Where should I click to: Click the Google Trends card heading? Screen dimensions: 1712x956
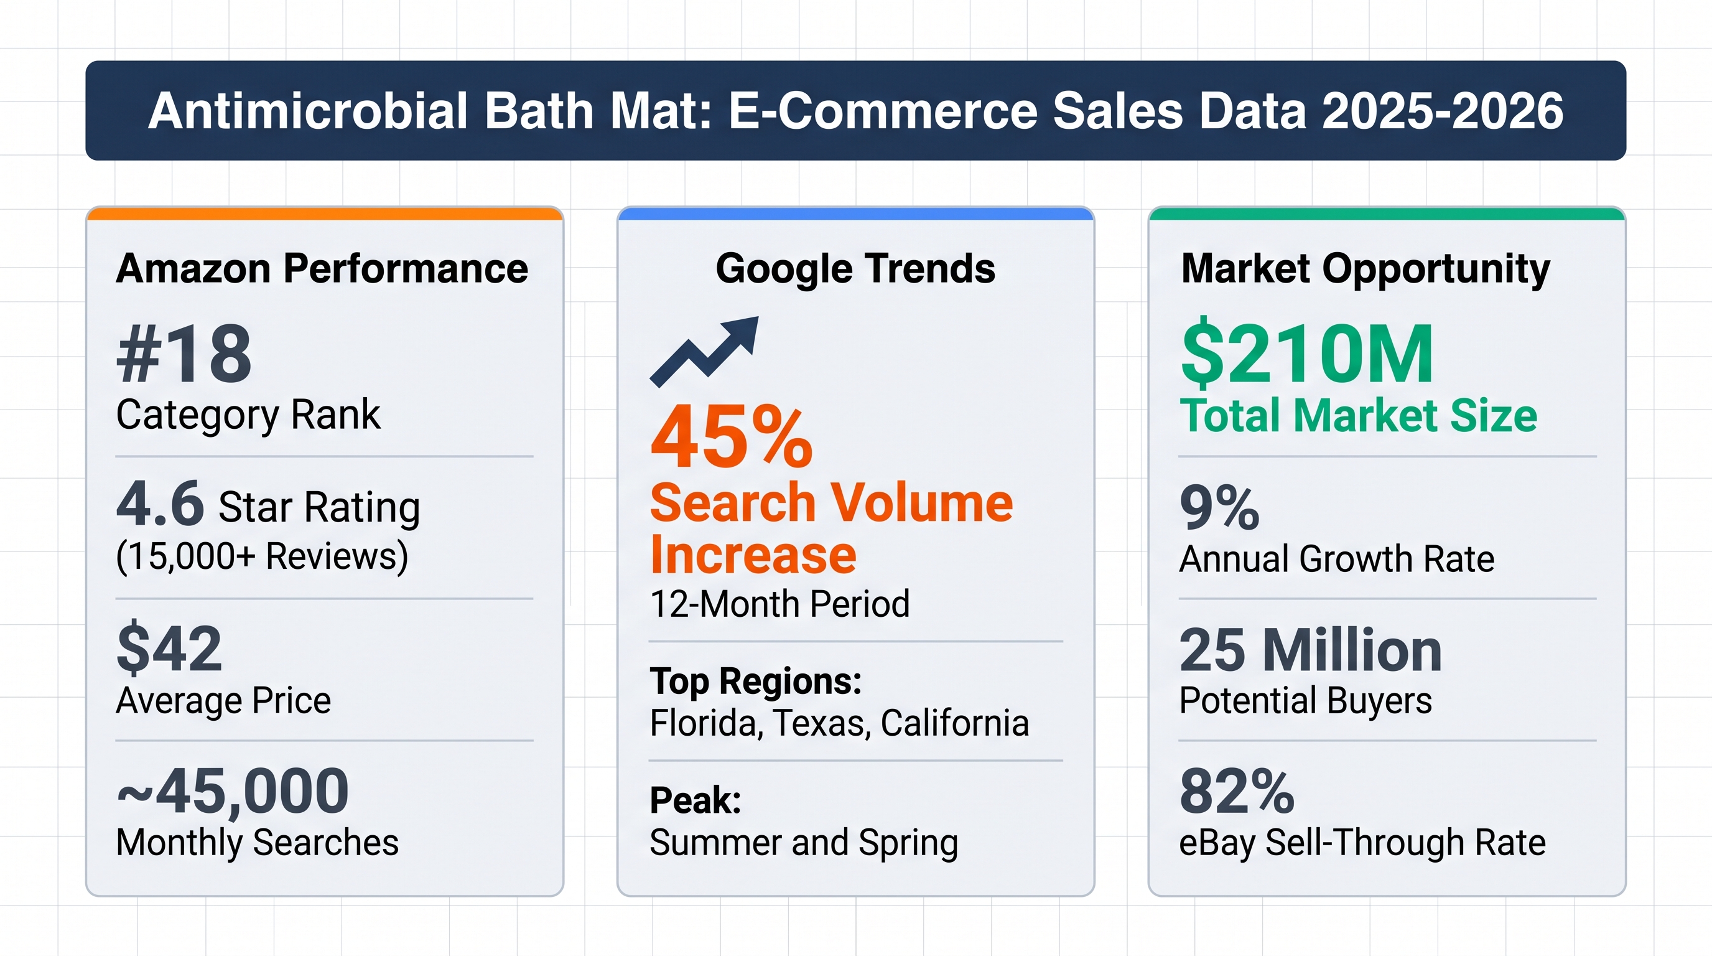point(855,269)
